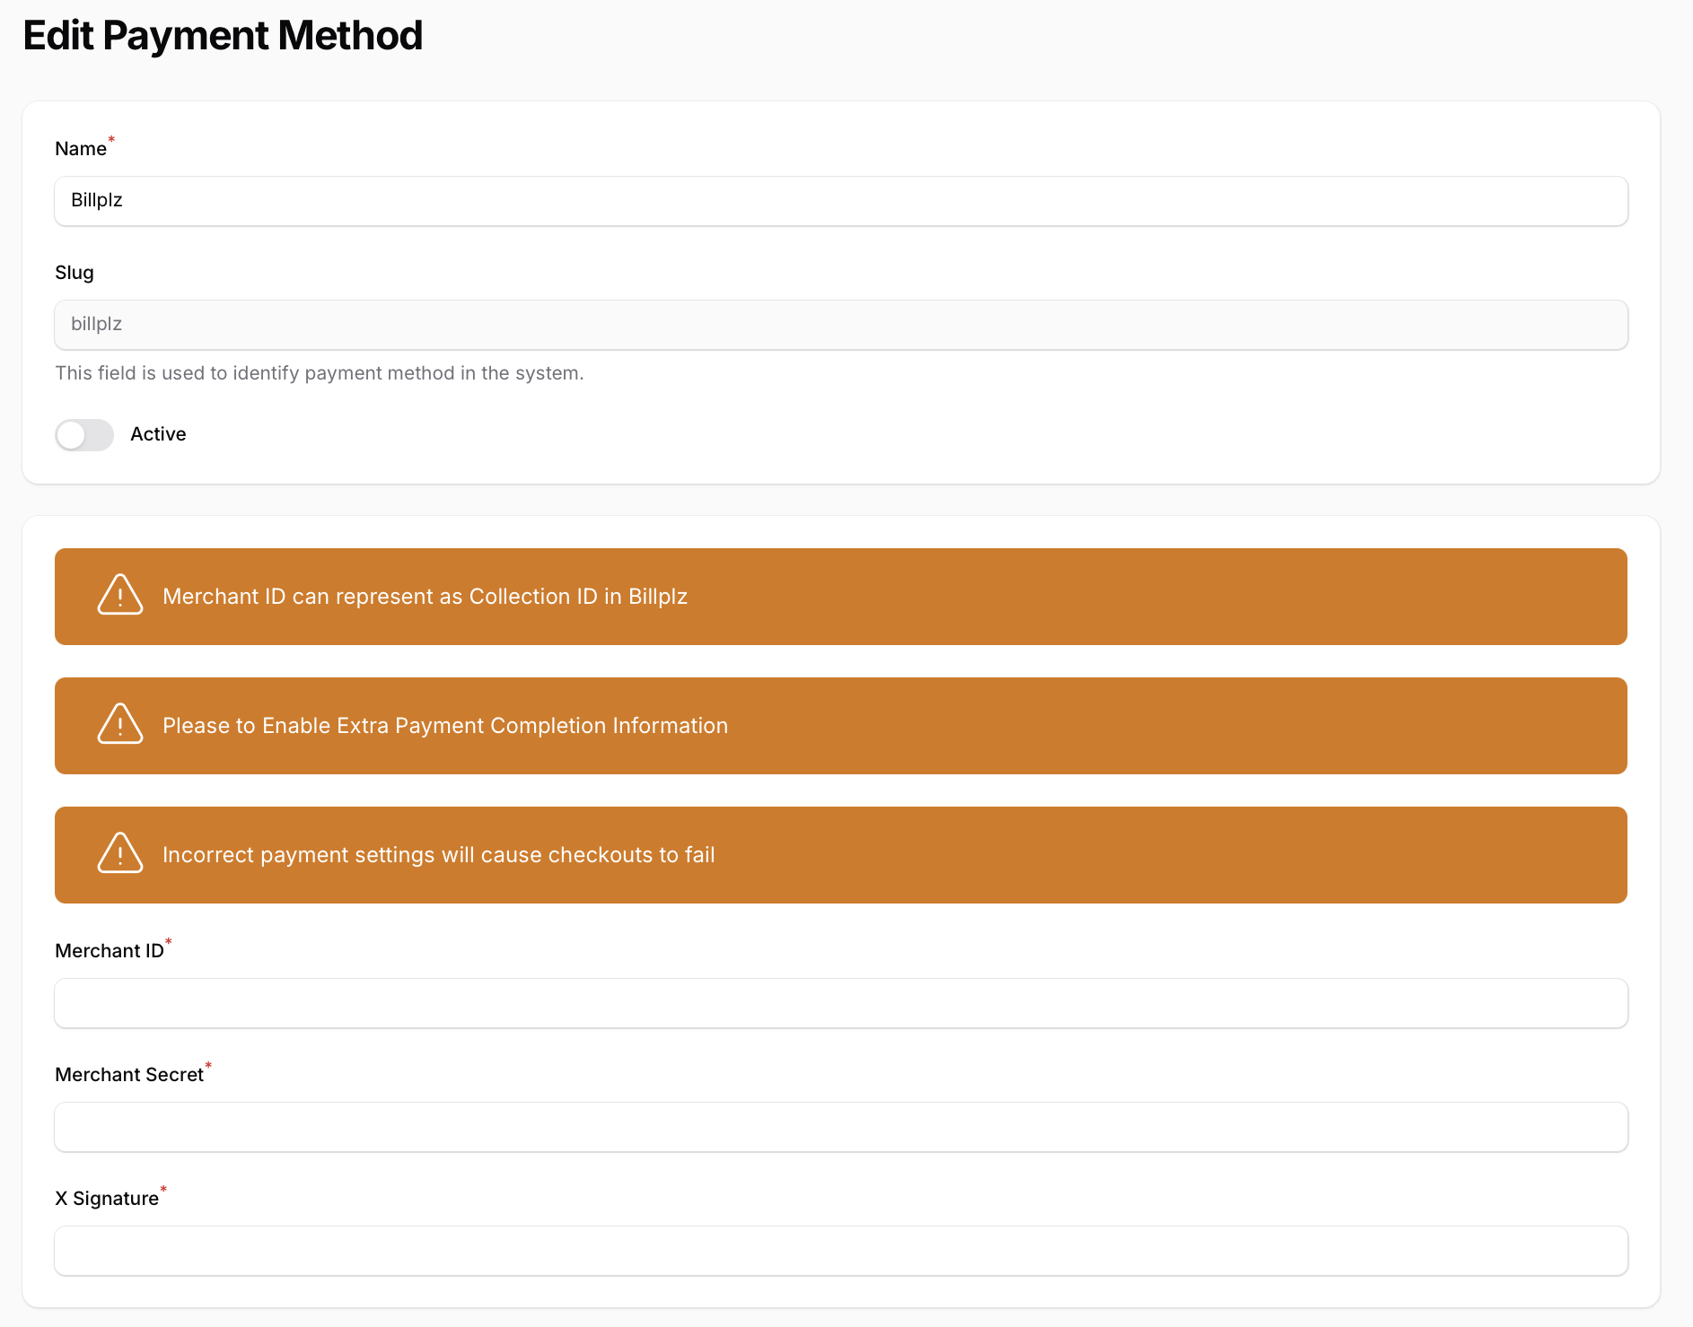Click the Merchant Secret field label

[129, 1075]
